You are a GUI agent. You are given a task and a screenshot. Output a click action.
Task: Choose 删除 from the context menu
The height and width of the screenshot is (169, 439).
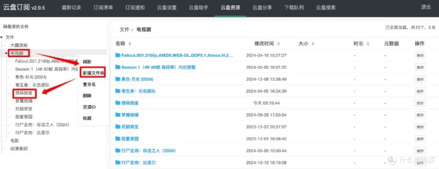tap(87, 96)
